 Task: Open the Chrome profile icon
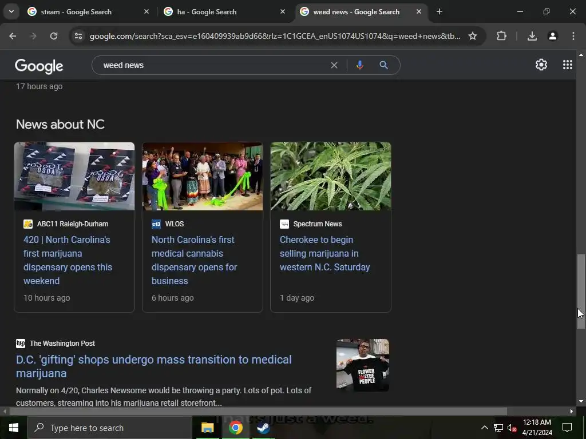point(552,36)
